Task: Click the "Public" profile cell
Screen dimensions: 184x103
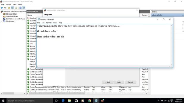Action: tap(87, 90)
